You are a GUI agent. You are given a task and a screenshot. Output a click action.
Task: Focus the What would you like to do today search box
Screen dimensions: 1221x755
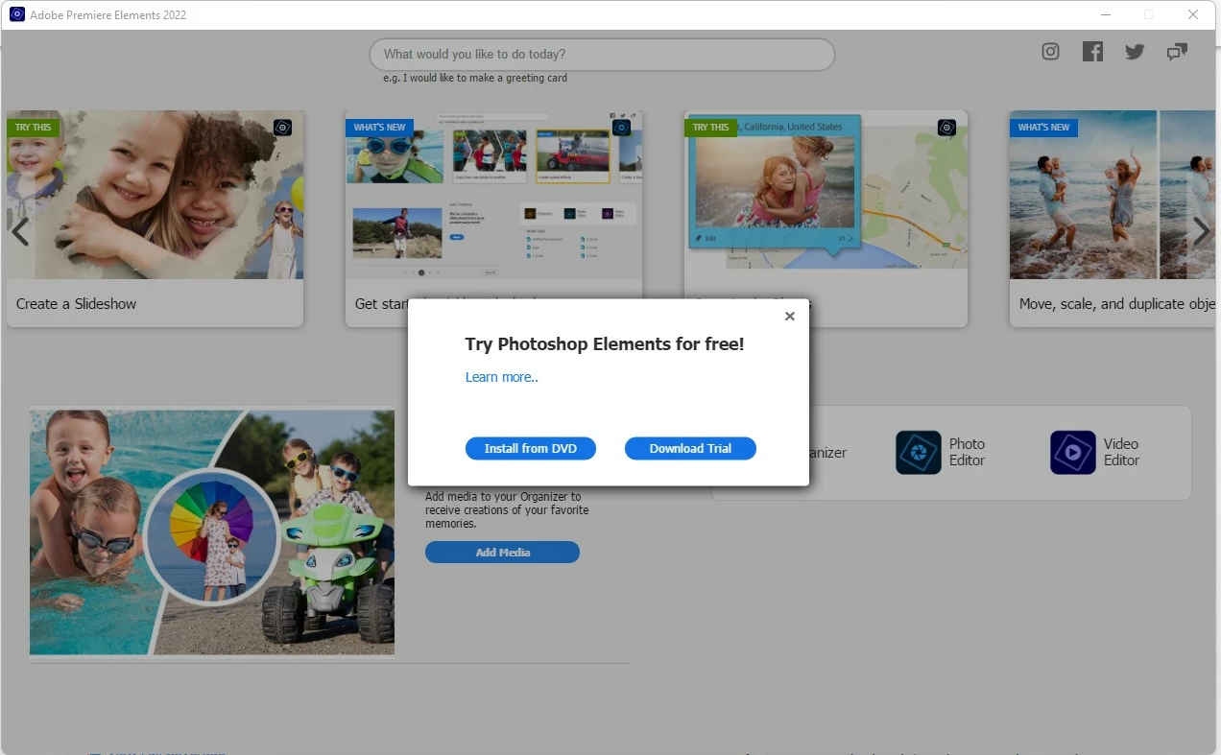[x=602, y=55]
